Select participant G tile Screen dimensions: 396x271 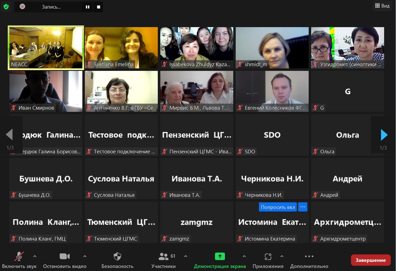tap(348, 91)
